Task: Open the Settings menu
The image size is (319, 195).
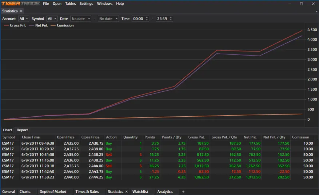Action: [86, 4]
